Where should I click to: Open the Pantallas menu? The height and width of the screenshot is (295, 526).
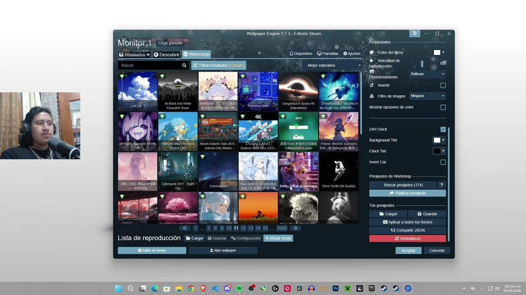pyautogui.click(x=328, y=54)
